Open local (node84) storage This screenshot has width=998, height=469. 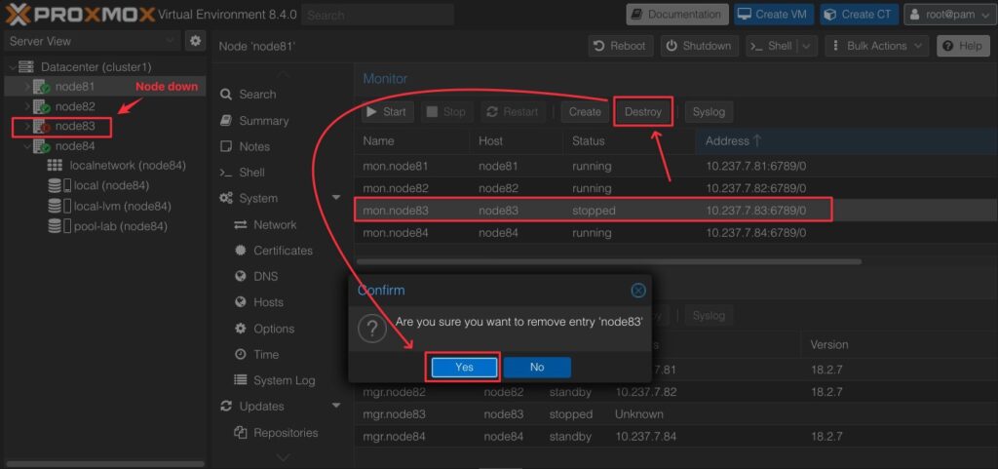point(111,186)
